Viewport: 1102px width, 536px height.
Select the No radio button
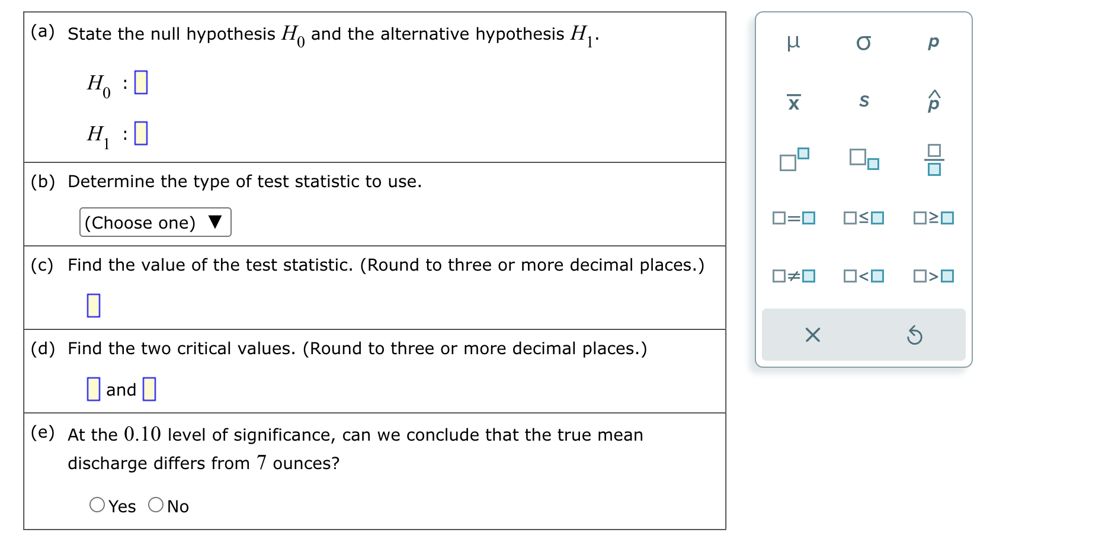pos(156,505)
